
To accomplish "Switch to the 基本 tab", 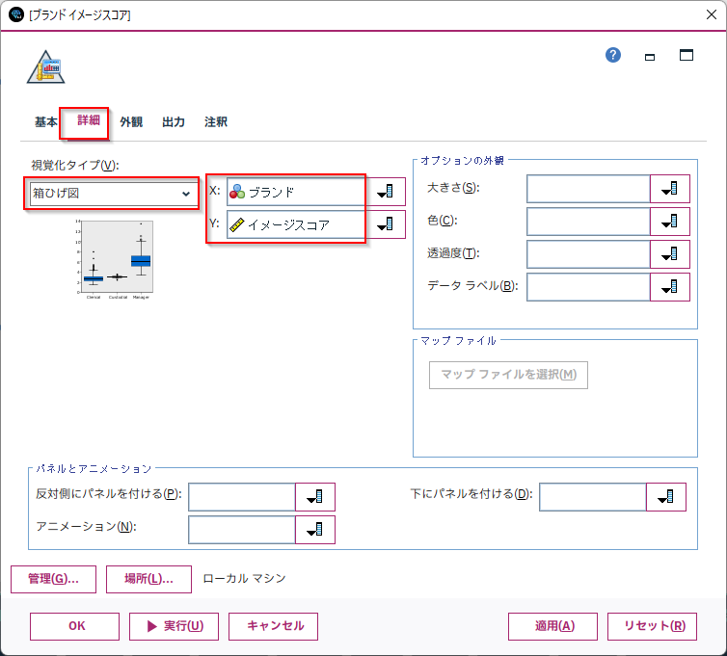I will 46,121.
